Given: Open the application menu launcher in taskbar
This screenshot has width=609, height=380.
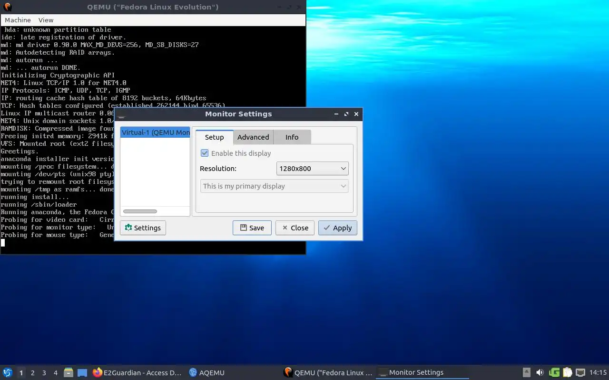Looking at the screenshot, I should [8, 373].
